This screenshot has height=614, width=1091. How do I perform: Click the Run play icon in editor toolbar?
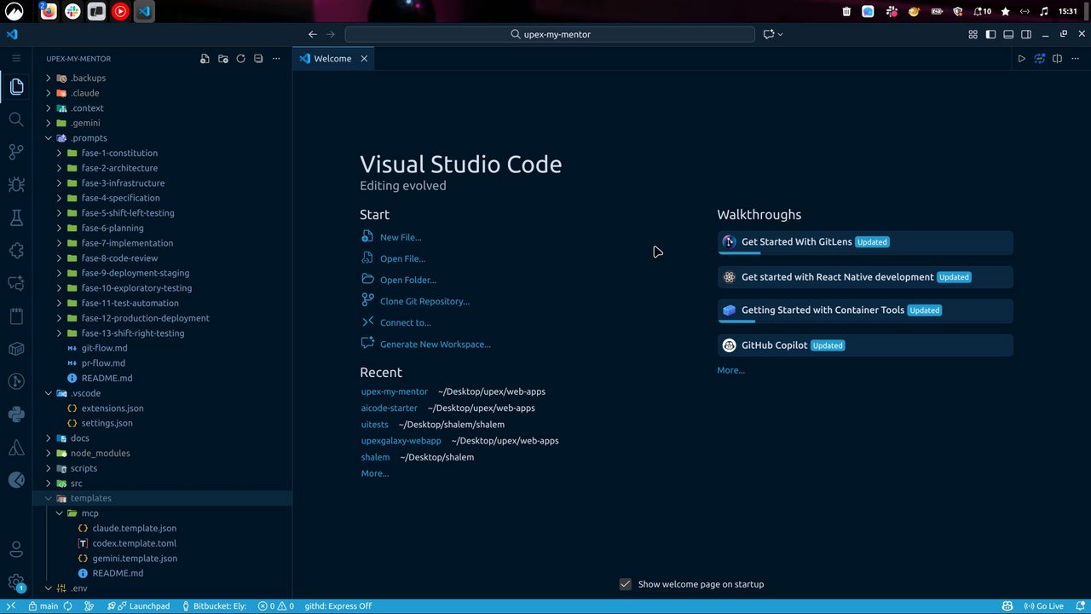[1021, 59]
